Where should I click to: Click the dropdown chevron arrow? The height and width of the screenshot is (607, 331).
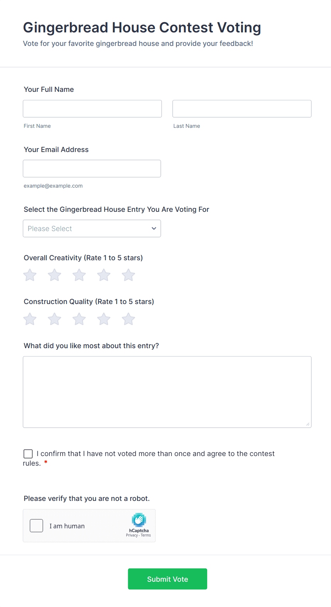click(x=154, y=229)
